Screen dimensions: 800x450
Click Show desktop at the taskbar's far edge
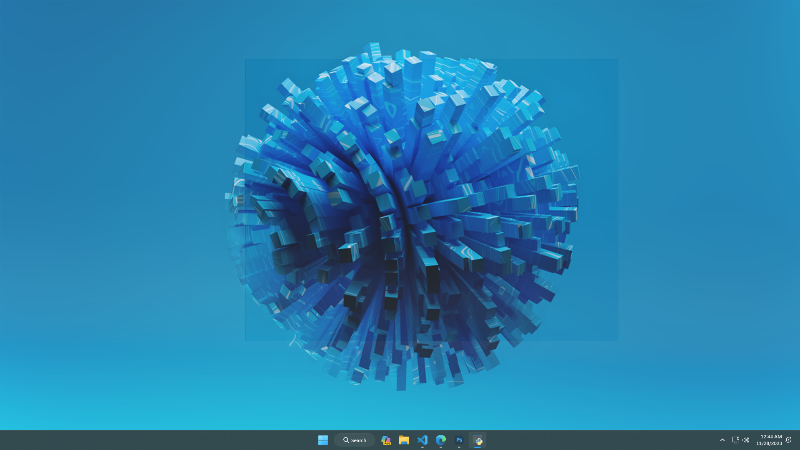(798, 440)
